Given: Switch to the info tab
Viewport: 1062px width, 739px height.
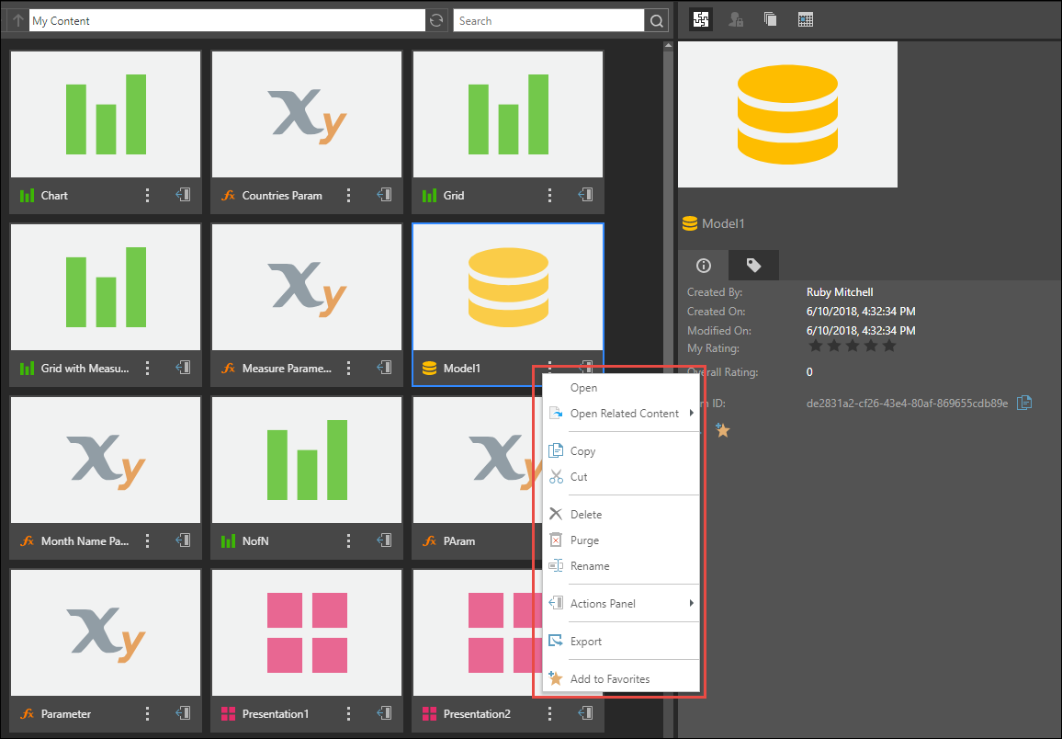Looking at the screenshot, I should pos(704,266).
